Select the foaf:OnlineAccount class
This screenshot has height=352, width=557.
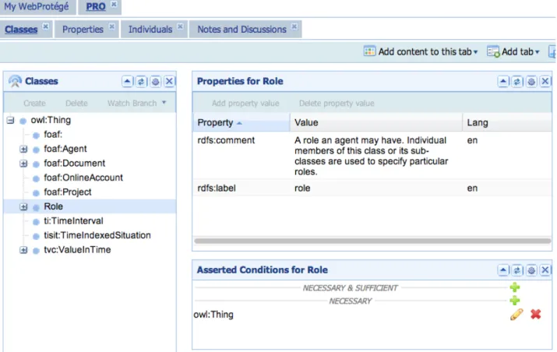coord(83,178)
